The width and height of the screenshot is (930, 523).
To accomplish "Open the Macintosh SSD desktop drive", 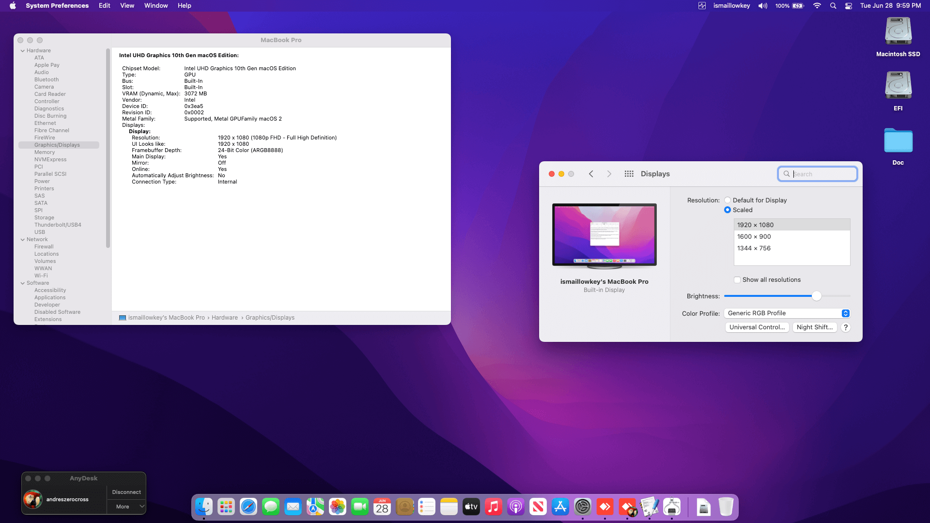I will (x=898, y=37).
